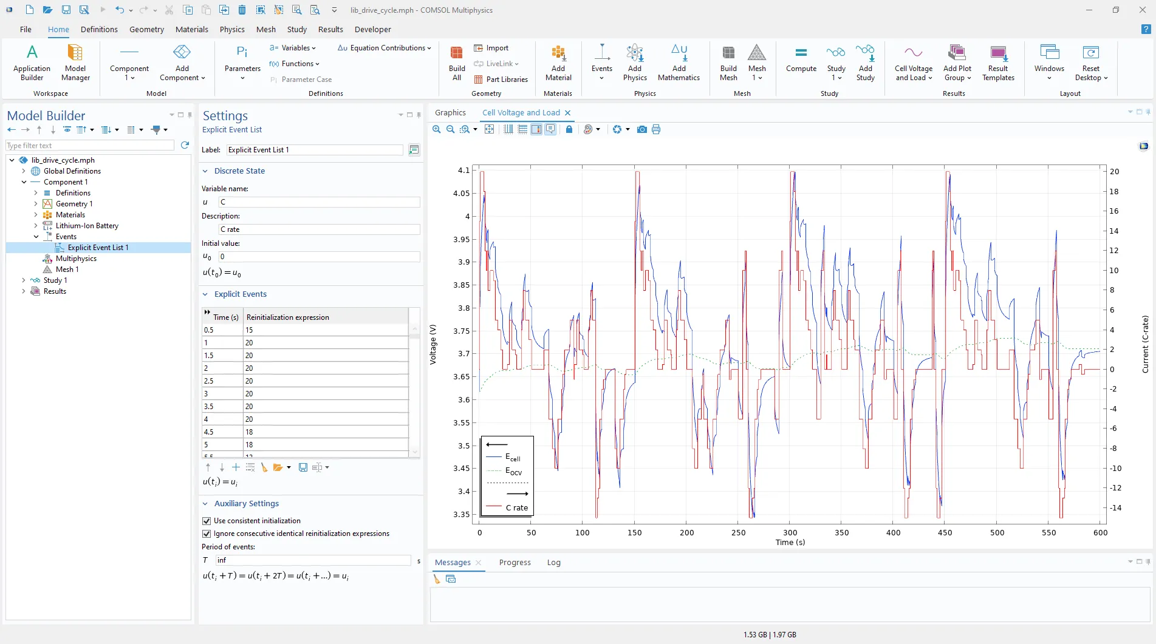1156x644 pixels.
Task: Take a plot snapshot with camera icon
Action: pos(641,129)
